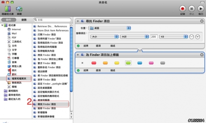Collapse the 尋找 Finder 項目 workflow step

(x=78, y=21)
